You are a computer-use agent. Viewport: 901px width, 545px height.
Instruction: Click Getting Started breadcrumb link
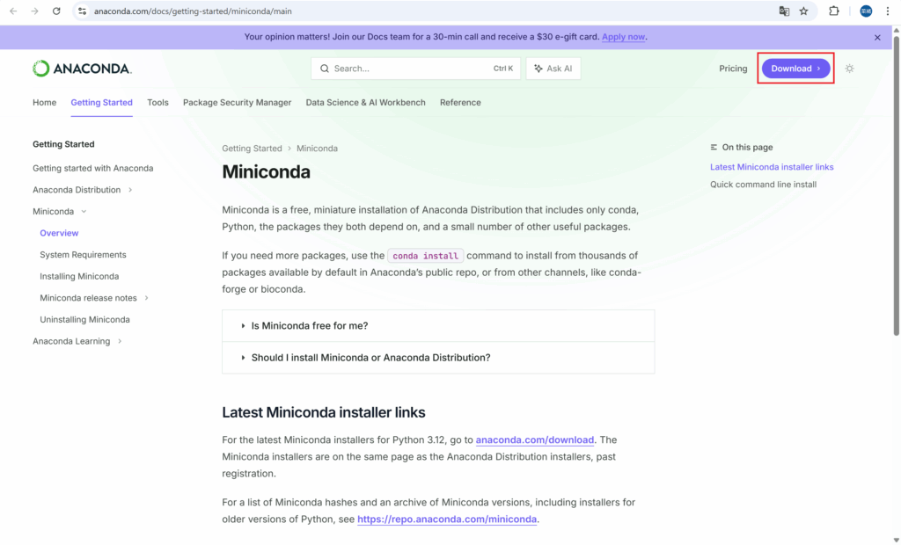coord(252,149)
